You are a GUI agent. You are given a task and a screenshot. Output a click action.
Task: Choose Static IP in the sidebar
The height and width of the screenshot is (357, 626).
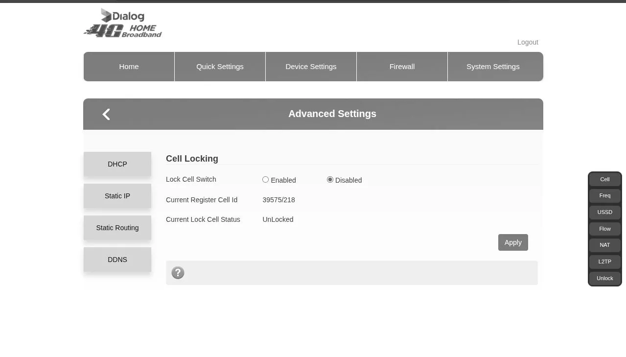(x=117, y=196)
